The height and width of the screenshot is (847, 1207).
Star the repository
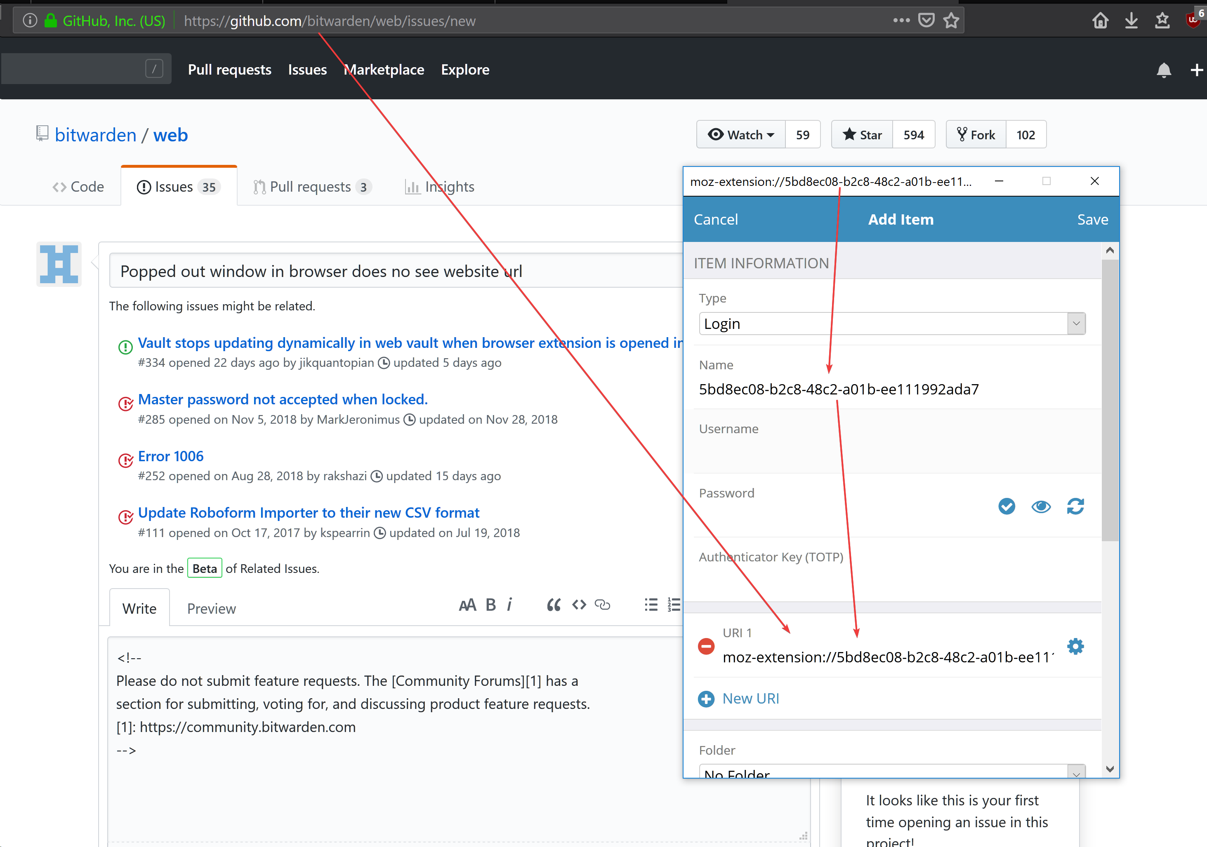[x=862, y=135]
